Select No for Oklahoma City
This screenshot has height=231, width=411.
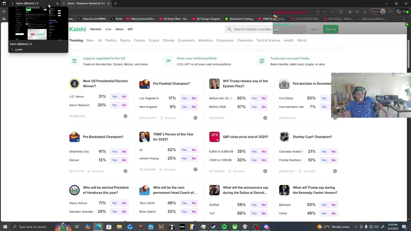click(x=124, y=151)
